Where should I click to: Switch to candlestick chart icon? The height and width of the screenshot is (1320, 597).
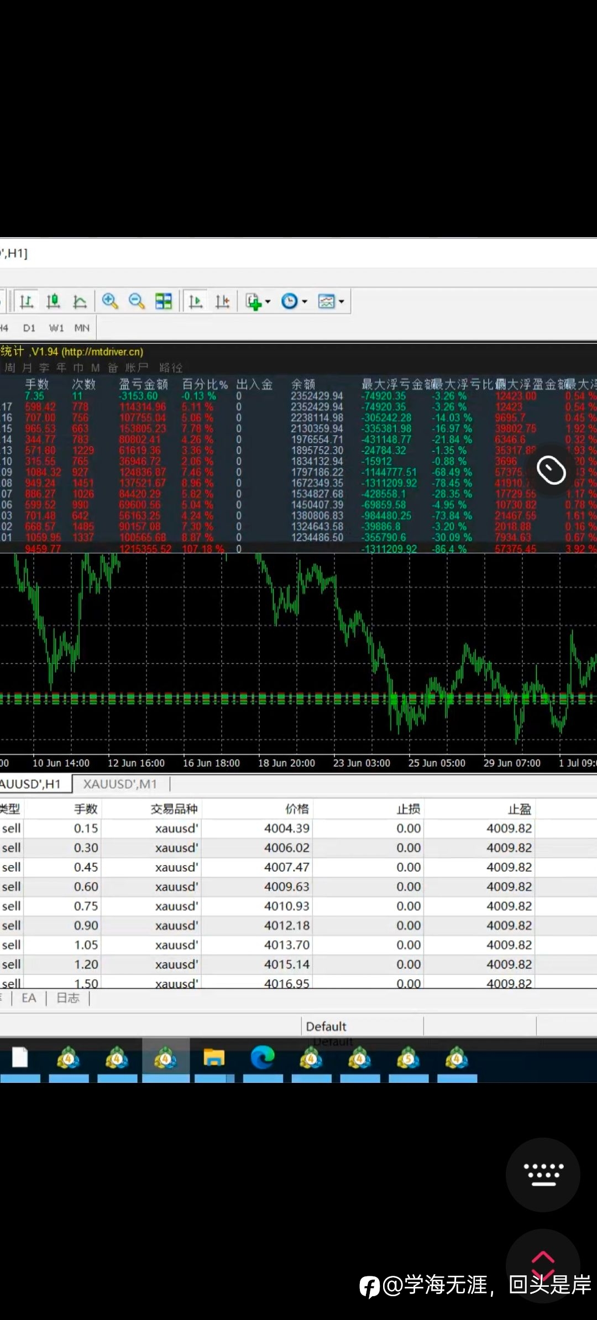tap(53, 301)
